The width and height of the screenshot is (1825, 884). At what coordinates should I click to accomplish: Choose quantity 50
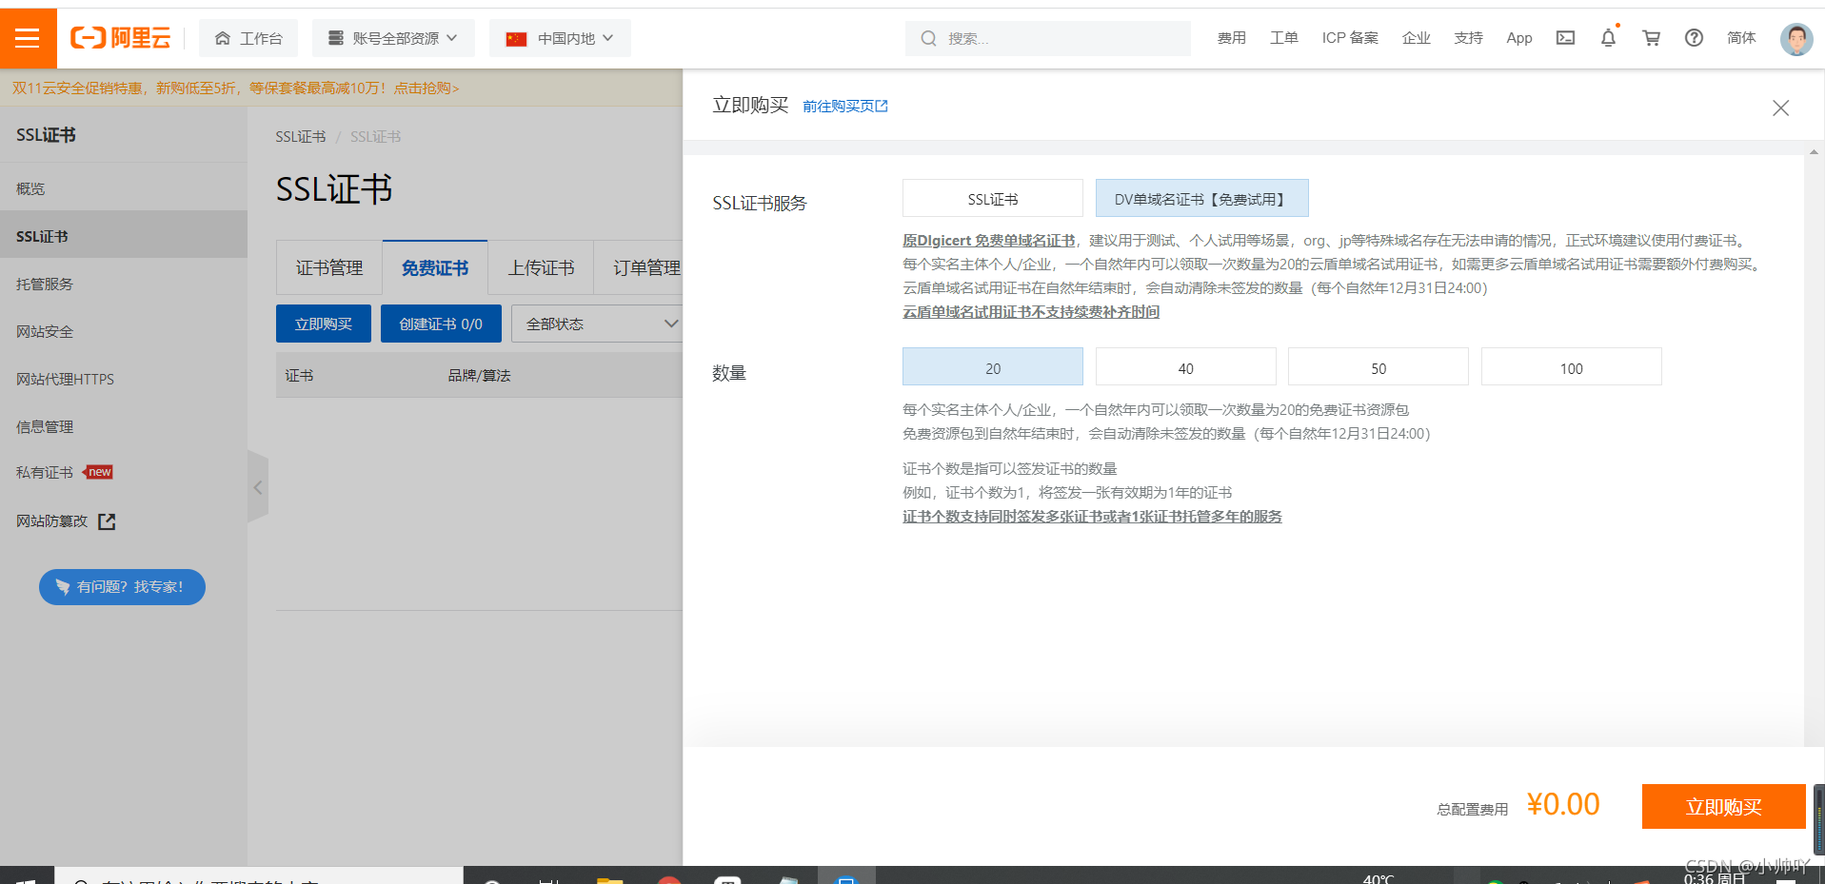(x=1378, y=366)
